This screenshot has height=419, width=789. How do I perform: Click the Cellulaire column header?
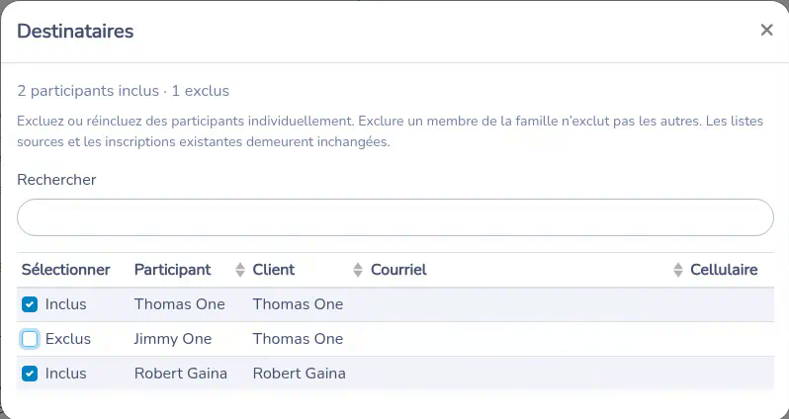[724, 270]
